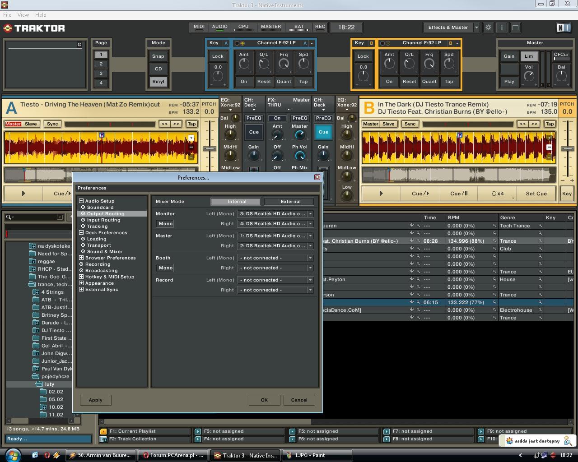Viewport: 578px width, 462px height.
Task: Toggle Master Lim limiter
Action: pos(529,56)
